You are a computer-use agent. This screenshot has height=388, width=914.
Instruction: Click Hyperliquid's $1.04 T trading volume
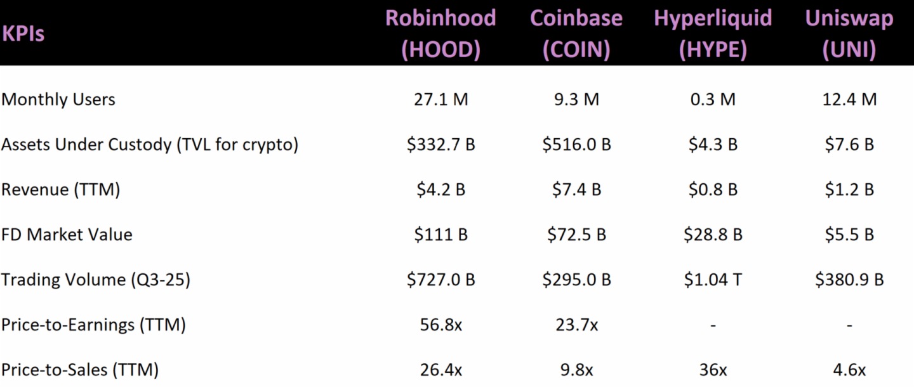(x=713, y=280)
